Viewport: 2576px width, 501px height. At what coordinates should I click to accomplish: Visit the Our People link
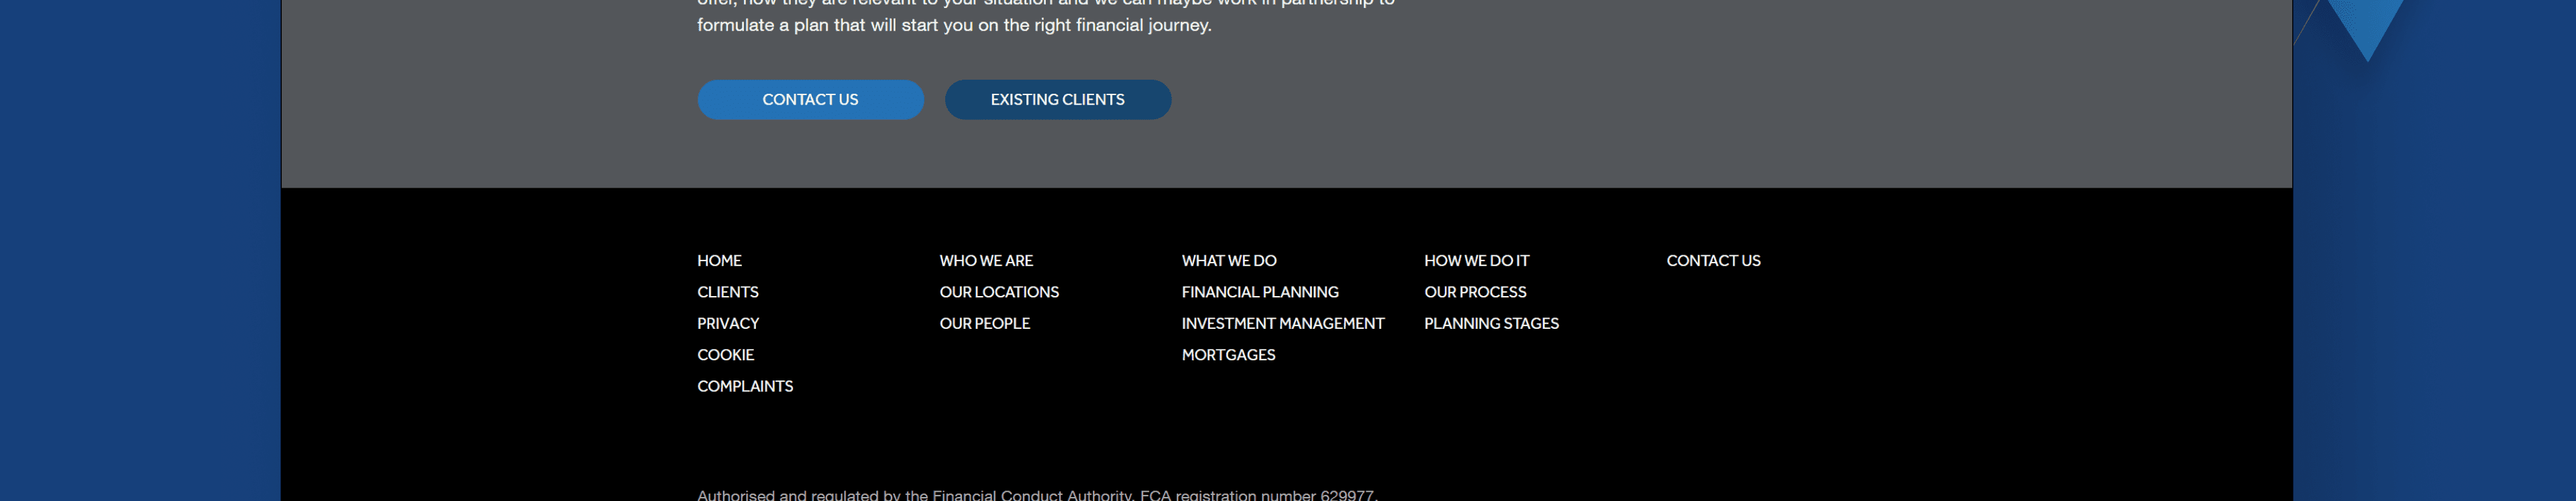click(x=984, y=324)
